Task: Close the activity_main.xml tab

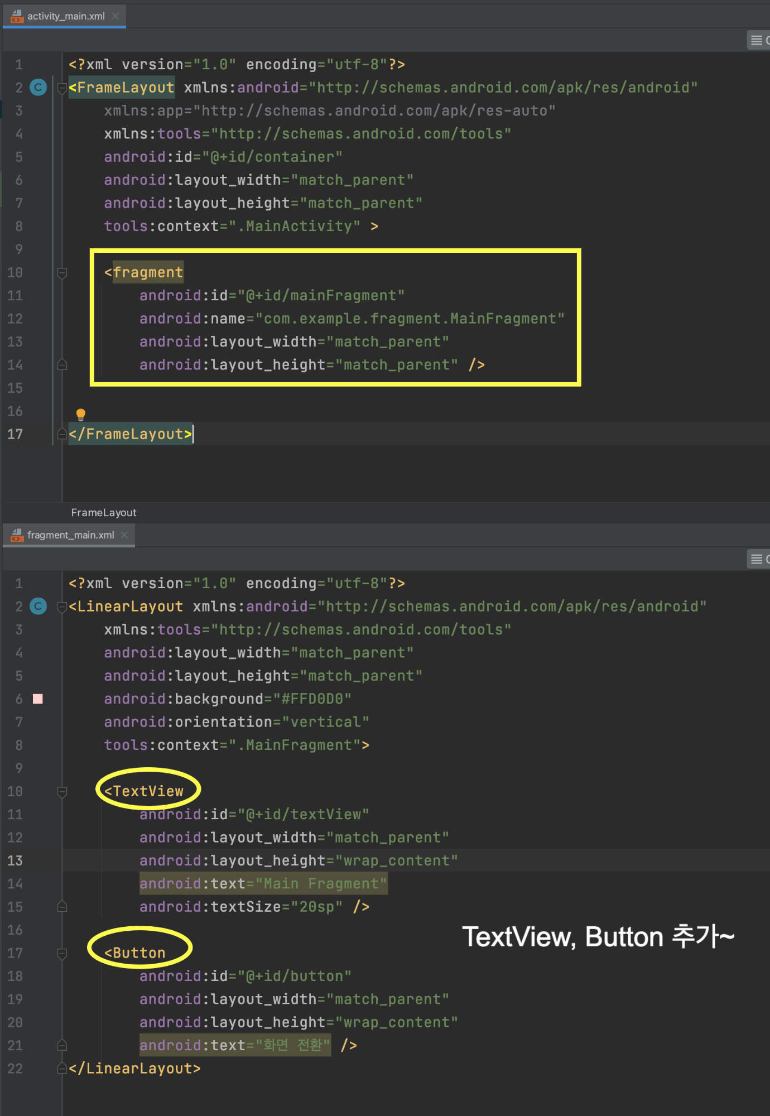Action: point(116,16)
